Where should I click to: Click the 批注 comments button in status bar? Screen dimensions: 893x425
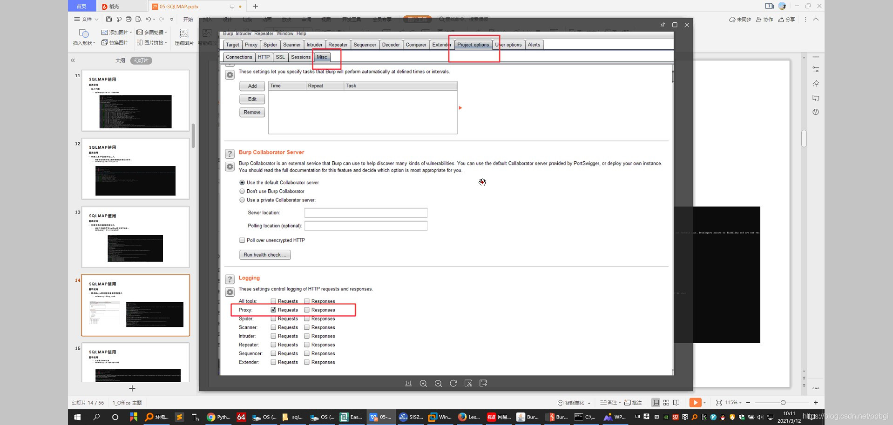pos(633,403)
